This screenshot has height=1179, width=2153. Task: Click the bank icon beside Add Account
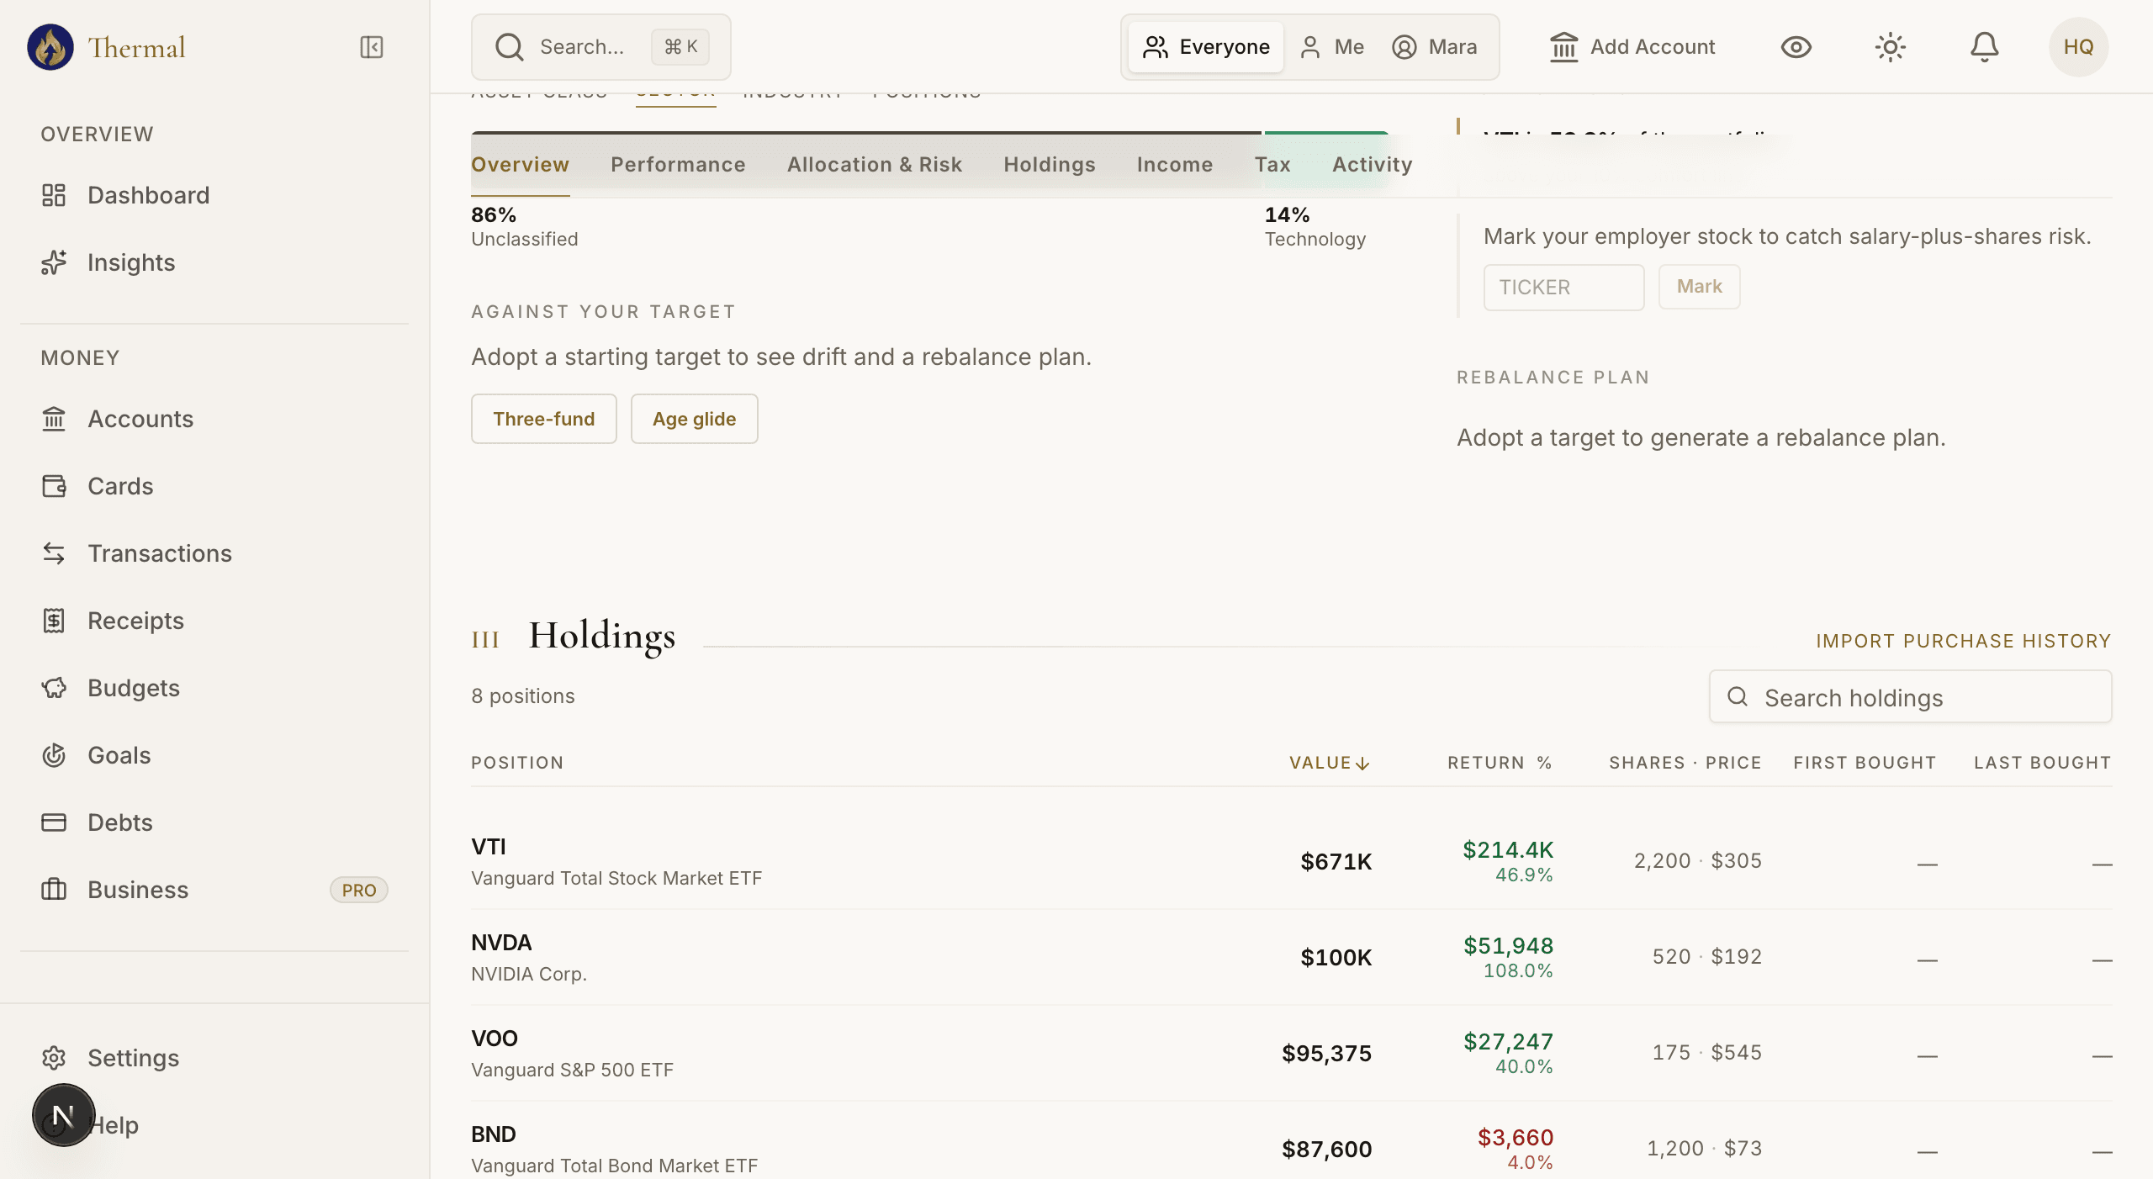[x=1564, y=47]
